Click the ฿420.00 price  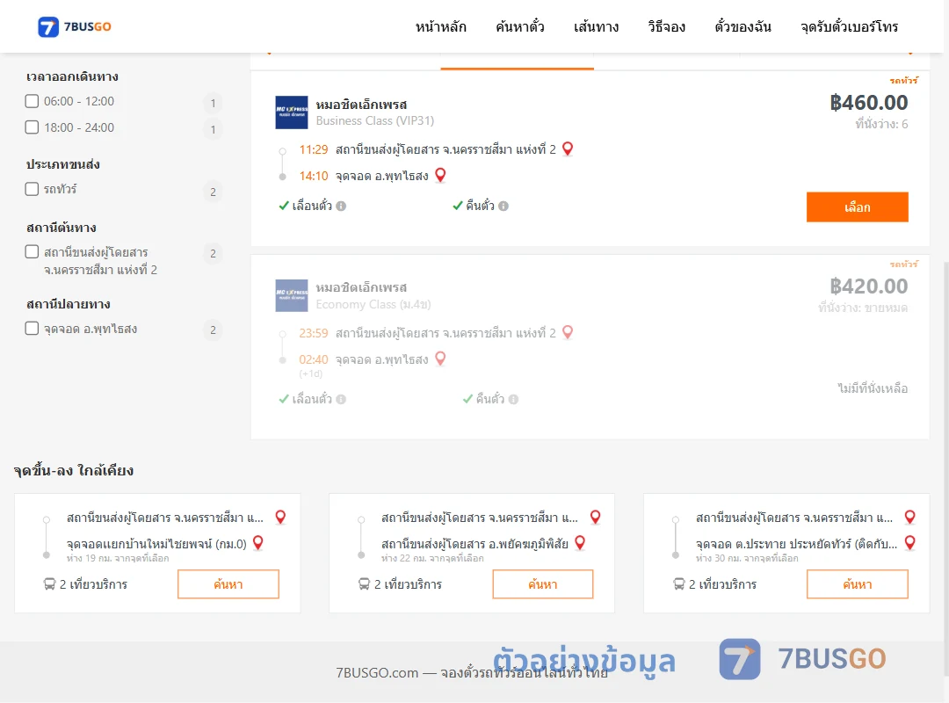tap(868, 286)
